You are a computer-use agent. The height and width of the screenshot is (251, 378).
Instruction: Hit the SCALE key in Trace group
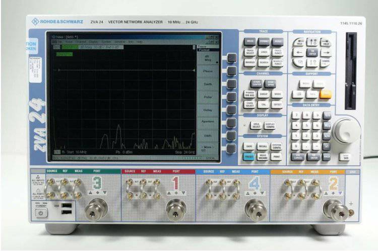pyautogui.click(x=278, y=41)
